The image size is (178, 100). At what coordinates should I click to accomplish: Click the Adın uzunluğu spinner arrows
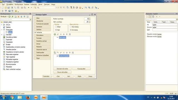tap(90, 22)
